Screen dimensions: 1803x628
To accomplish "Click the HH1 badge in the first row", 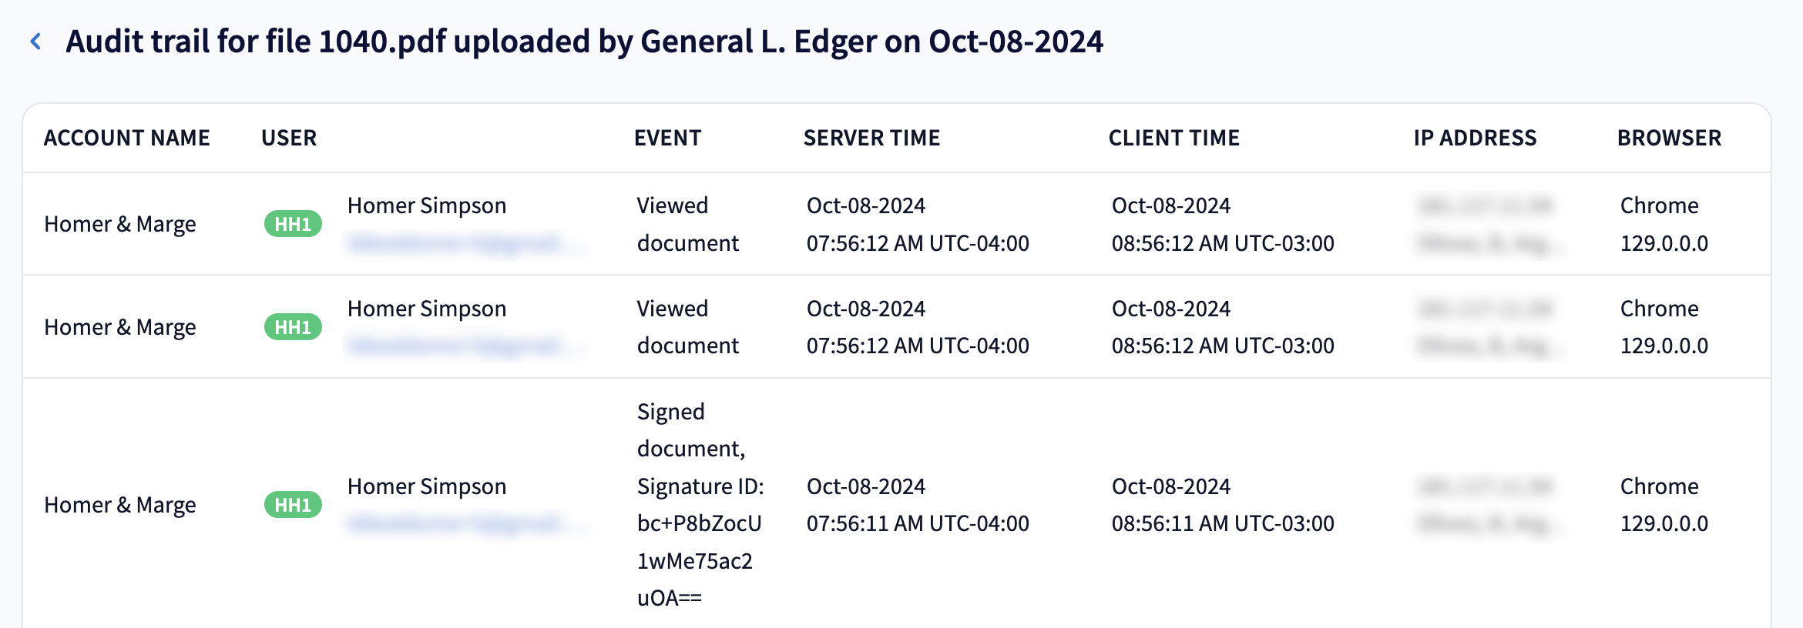I will pos(293,224).
